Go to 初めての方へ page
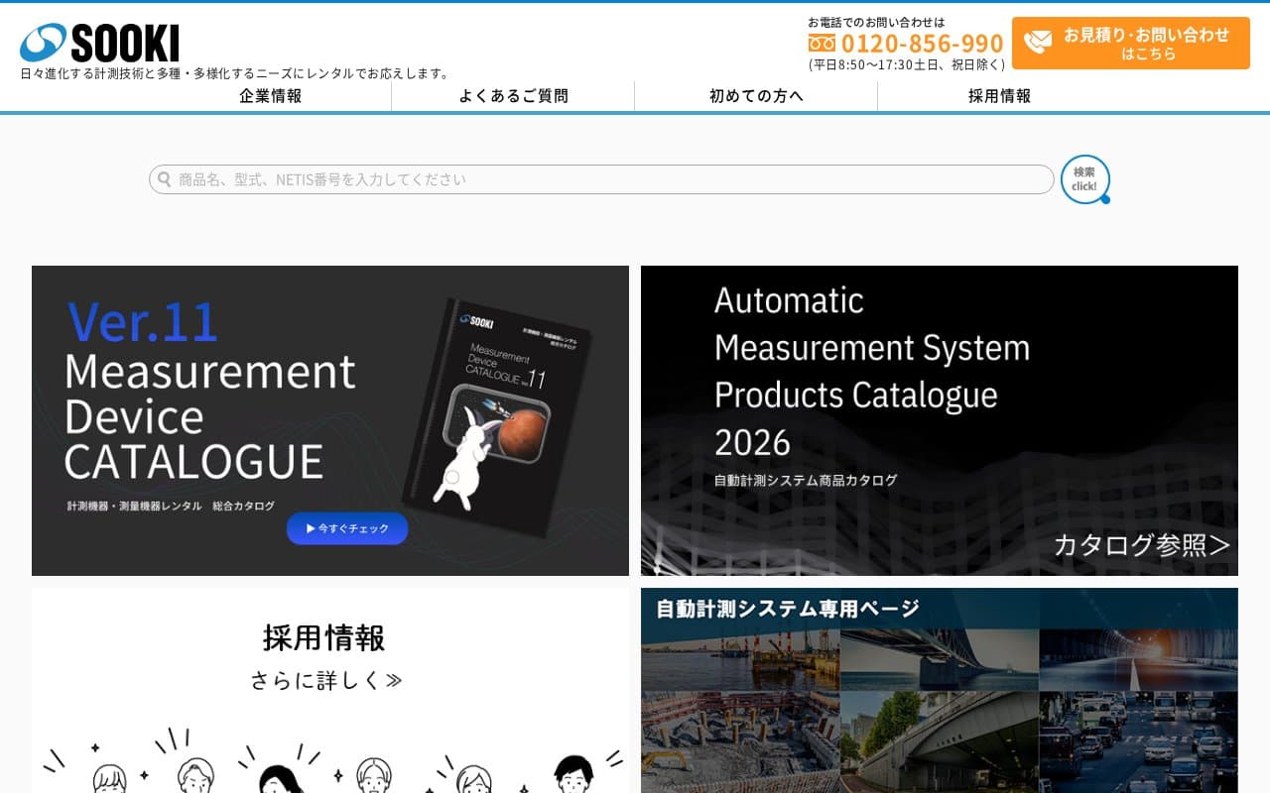The width and height of the screenshot is (1270, 793). pos(756,96)
